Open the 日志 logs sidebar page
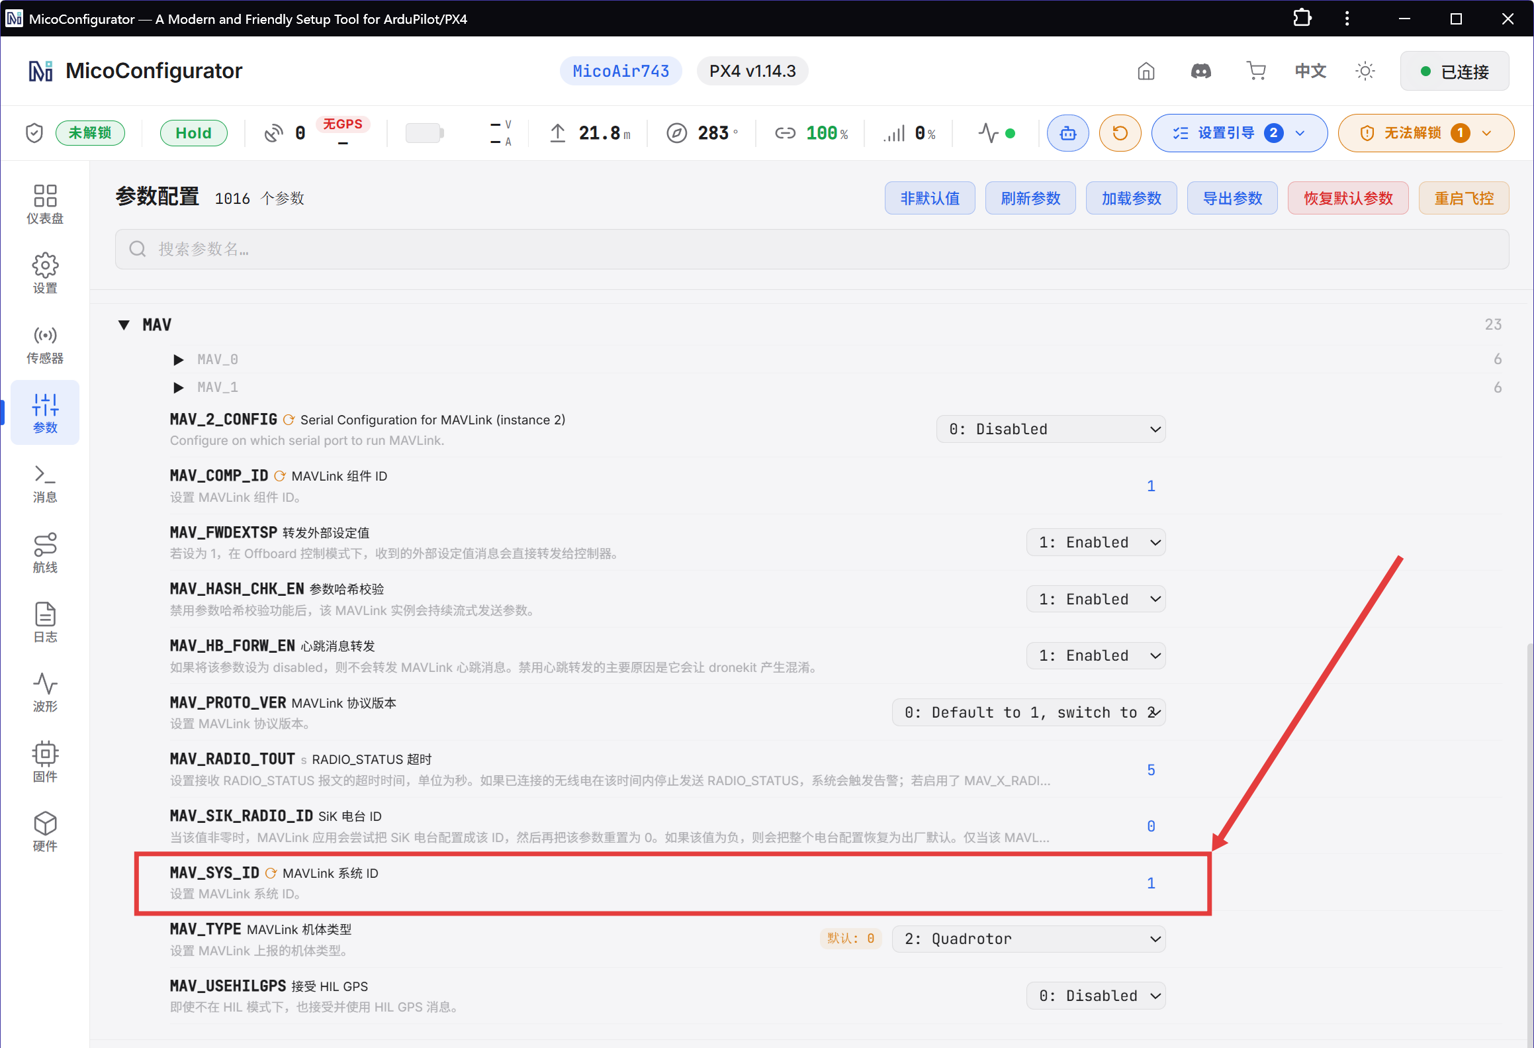 (x=45, y=623)
